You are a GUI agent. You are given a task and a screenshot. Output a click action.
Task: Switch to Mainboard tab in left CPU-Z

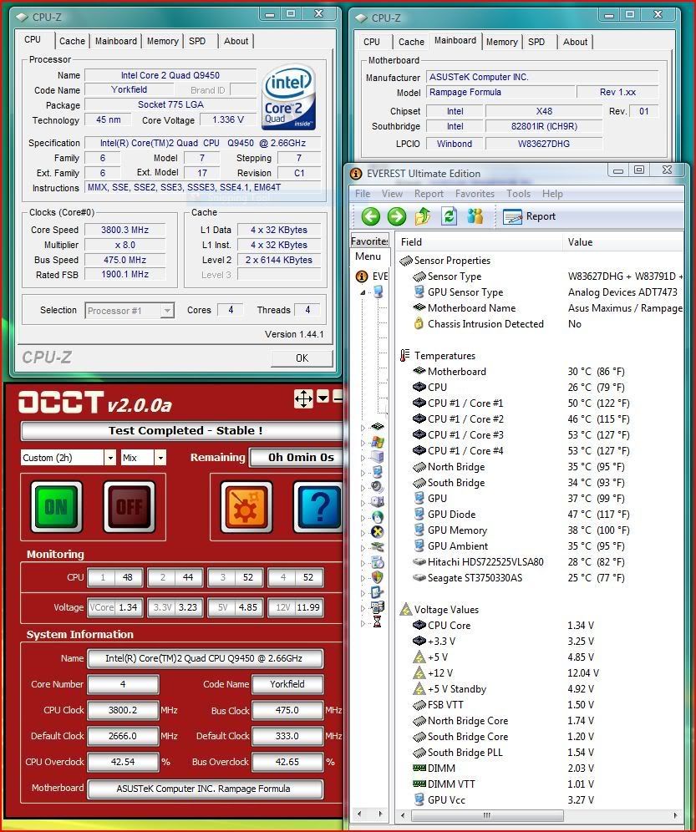point(116,41)
